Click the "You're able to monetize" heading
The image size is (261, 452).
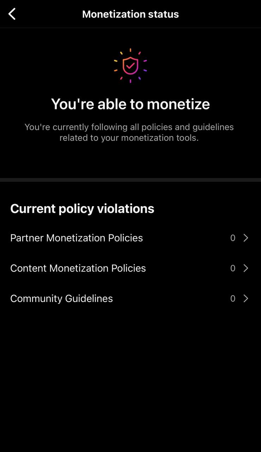[x=130, y=104]
